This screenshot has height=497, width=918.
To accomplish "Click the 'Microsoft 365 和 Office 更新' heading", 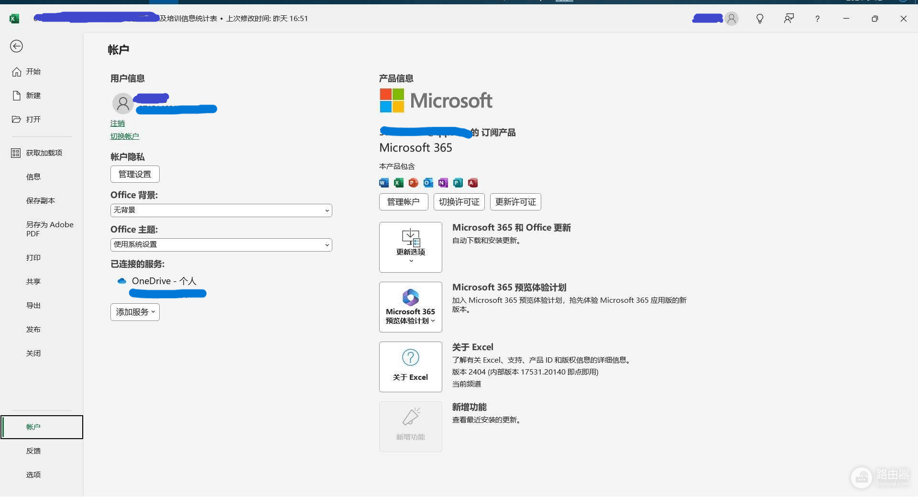I will tap(512, 228).
